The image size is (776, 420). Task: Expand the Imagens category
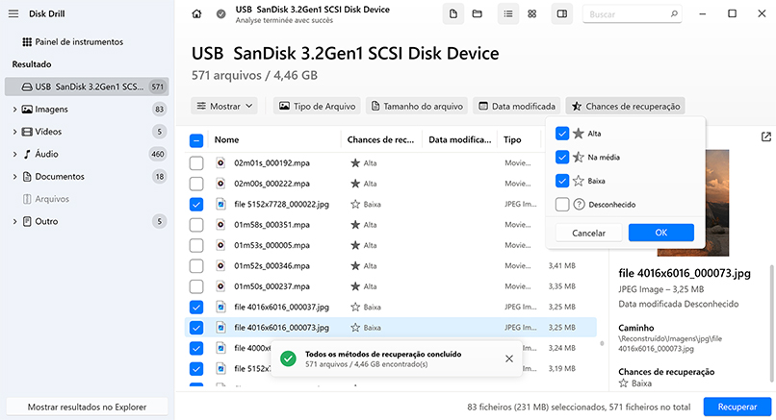click(14, 109)
